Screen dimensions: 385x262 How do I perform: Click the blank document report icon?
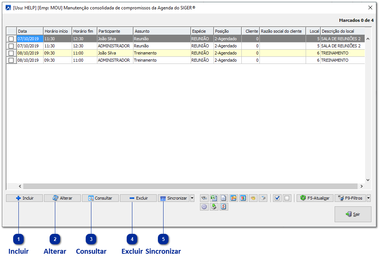pos(223,198)
